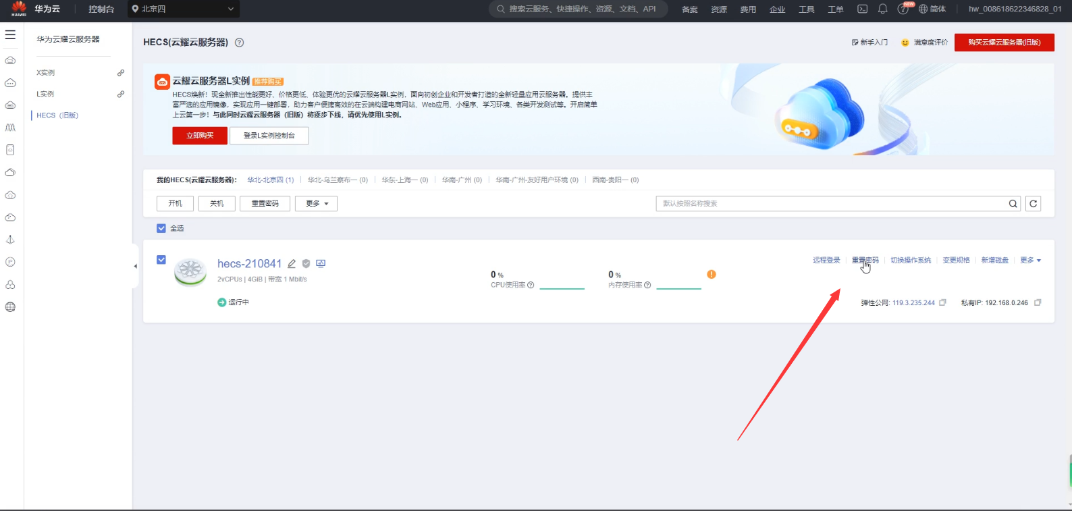Click the 登录L实例控制台 button
1072x511 pixels.
point(269,136)
